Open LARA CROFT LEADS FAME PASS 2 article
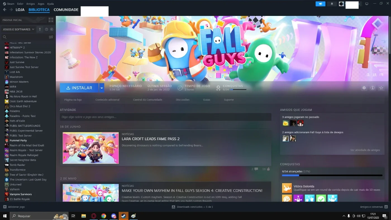 pos(151,139)
